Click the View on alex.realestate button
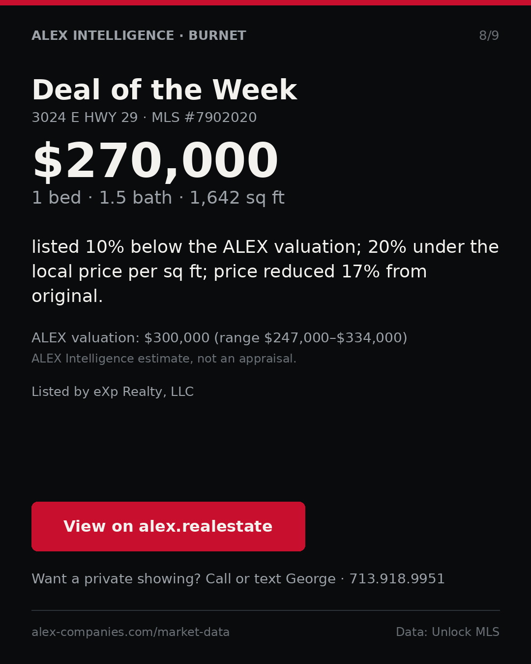The height and width of the screenshot is (664, 531). click(x=168, y=526)
